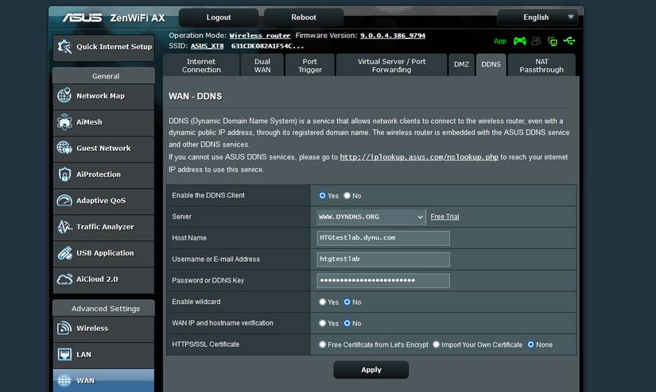Click the Network Map globe icon
The image size is (656, 392).
[64, 95]
